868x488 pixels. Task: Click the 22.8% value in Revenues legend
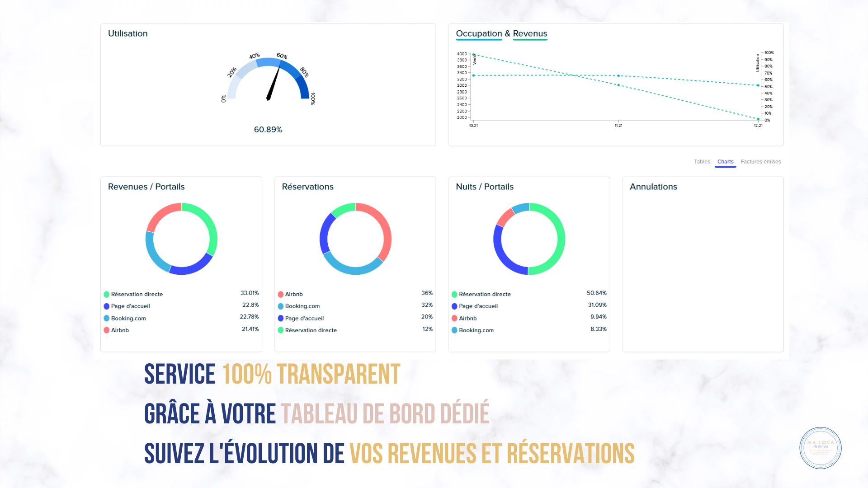click(x=250, y=305)
